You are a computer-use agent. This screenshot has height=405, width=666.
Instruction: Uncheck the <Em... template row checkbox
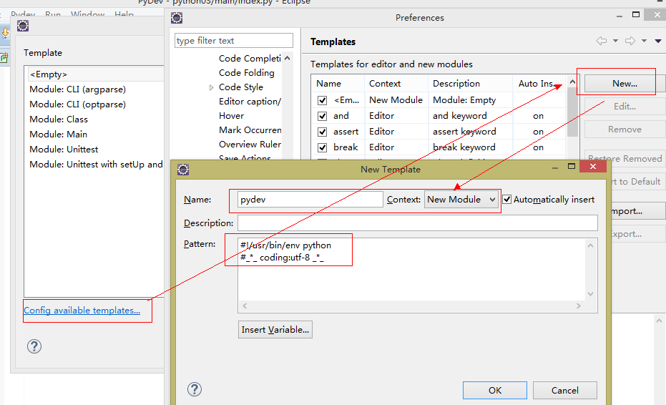pos(323,100)
